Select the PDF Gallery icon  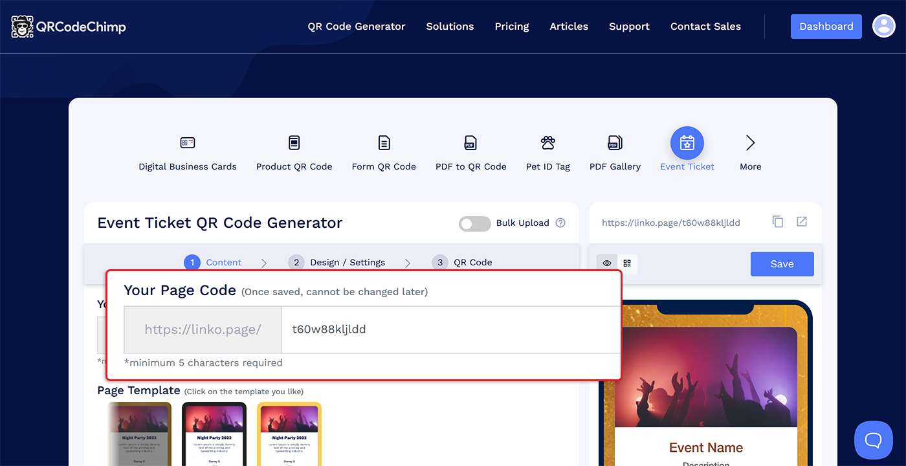point(615,143)
